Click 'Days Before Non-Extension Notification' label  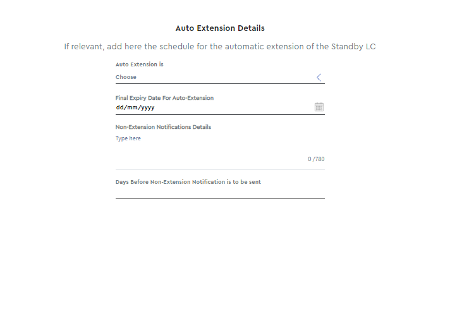coord(188,182)
